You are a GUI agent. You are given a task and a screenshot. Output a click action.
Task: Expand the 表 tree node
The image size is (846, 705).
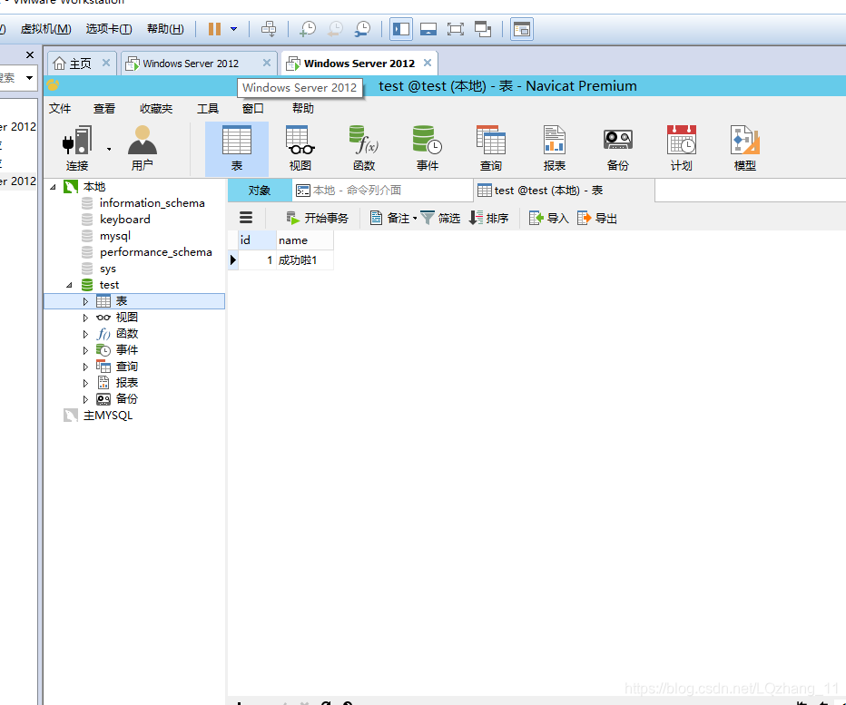tap(85, 301)
